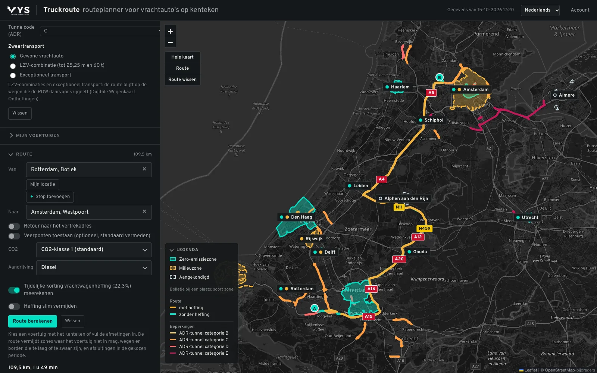This screenshot has width=597, height=373.
Task: Click the N459 road shield on map
Action: pos(425,228)
